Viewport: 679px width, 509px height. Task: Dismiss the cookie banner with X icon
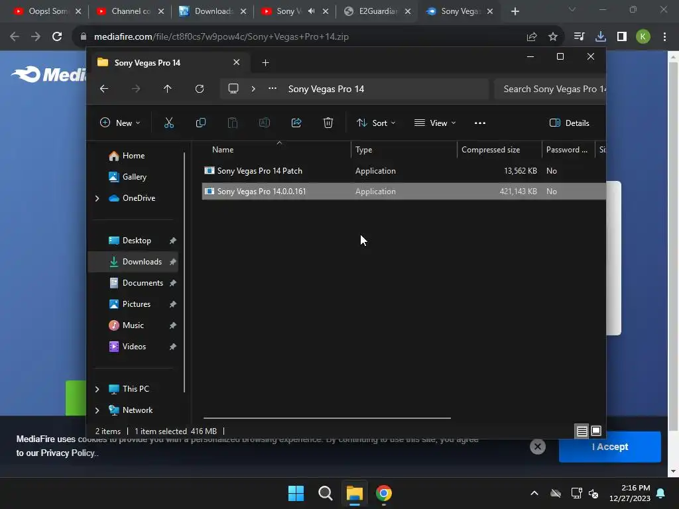tap(538, 447)
